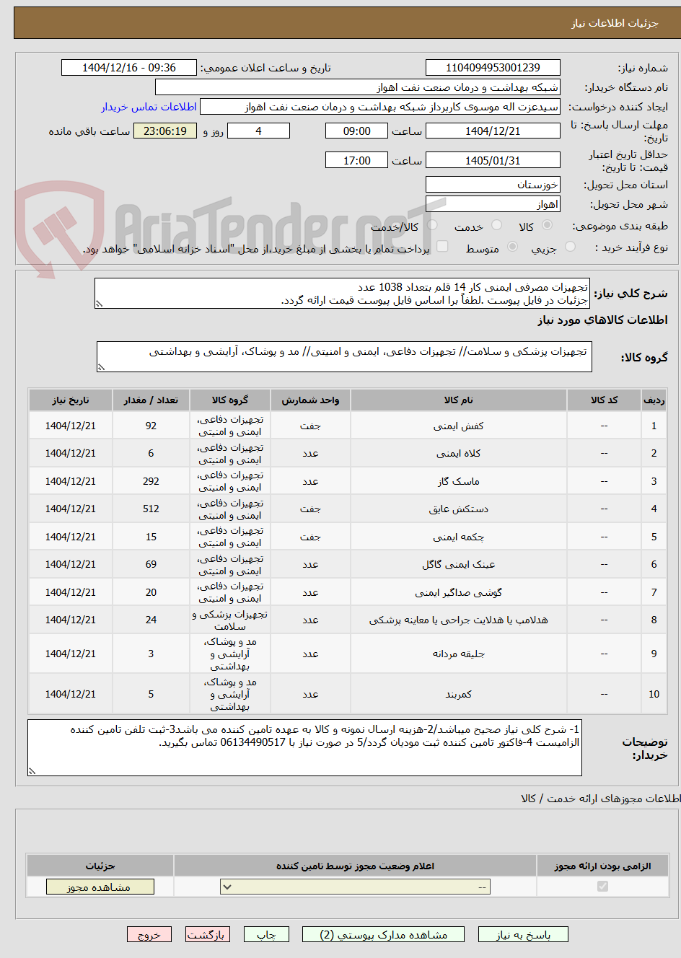
Task: Select the کالا radio button
Action: point(548,226)
